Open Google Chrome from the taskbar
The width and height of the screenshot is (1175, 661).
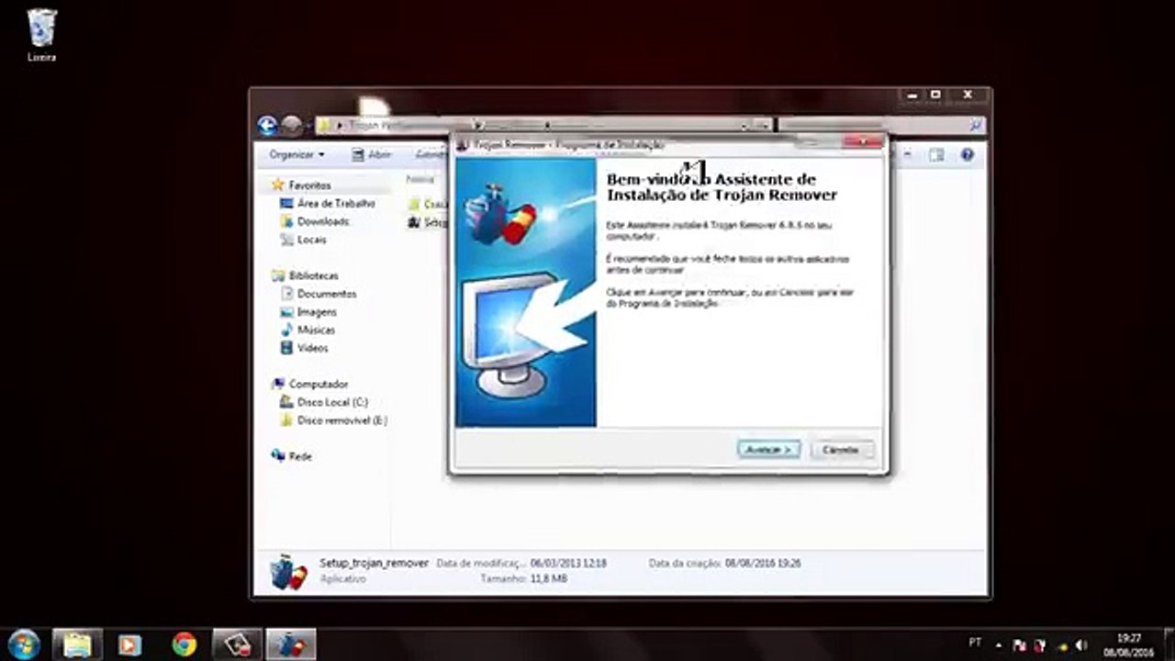pos(185,644)
